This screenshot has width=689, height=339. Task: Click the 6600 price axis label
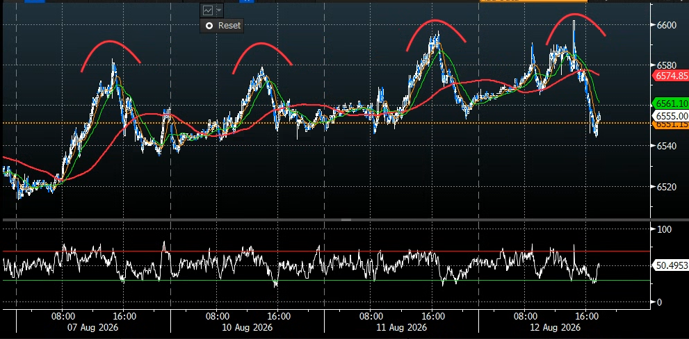click(666, 26)
